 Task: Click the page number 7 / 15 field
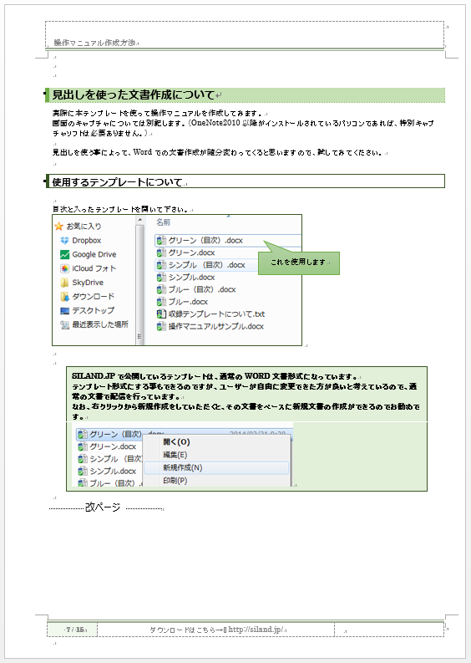click(75, 630)
